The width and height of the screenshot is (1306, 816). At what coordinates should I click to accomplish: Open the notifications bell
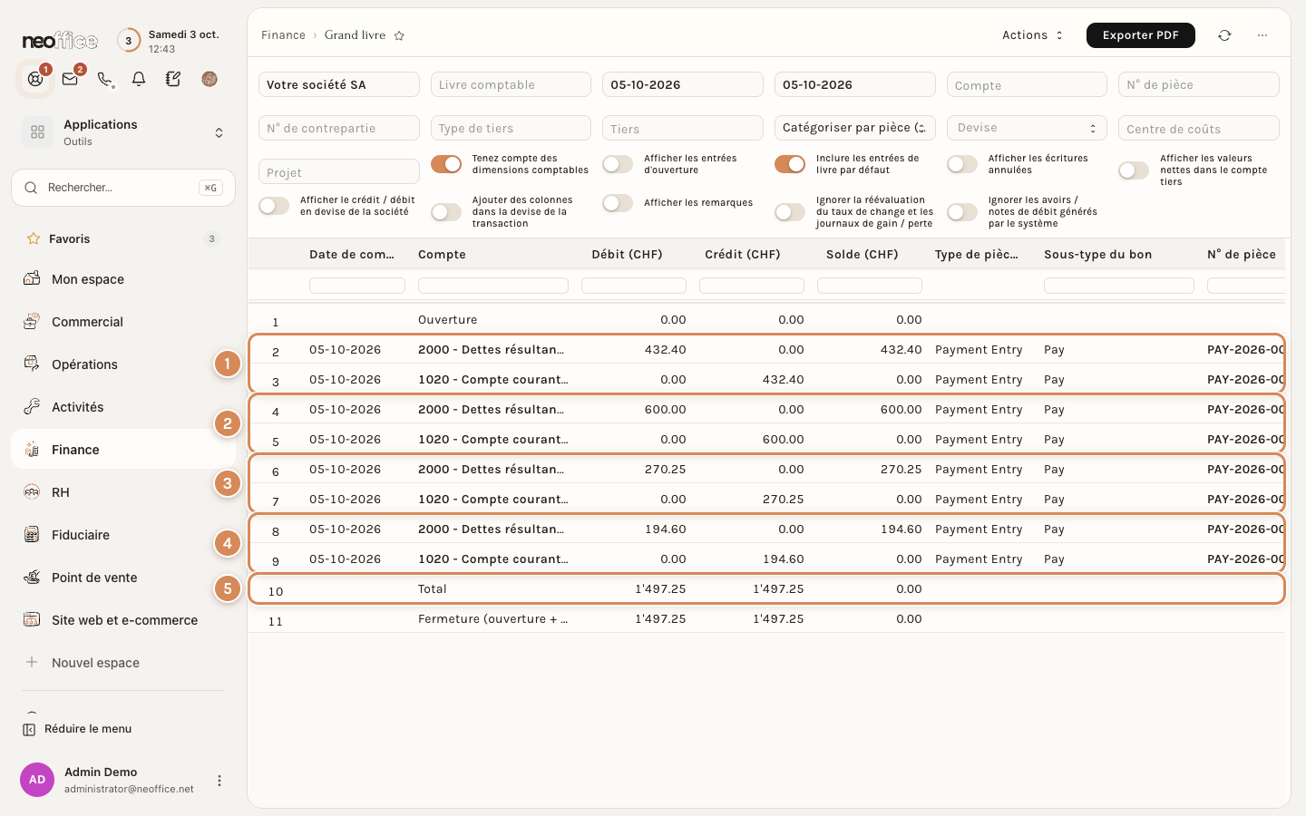(x=139, y=79)
